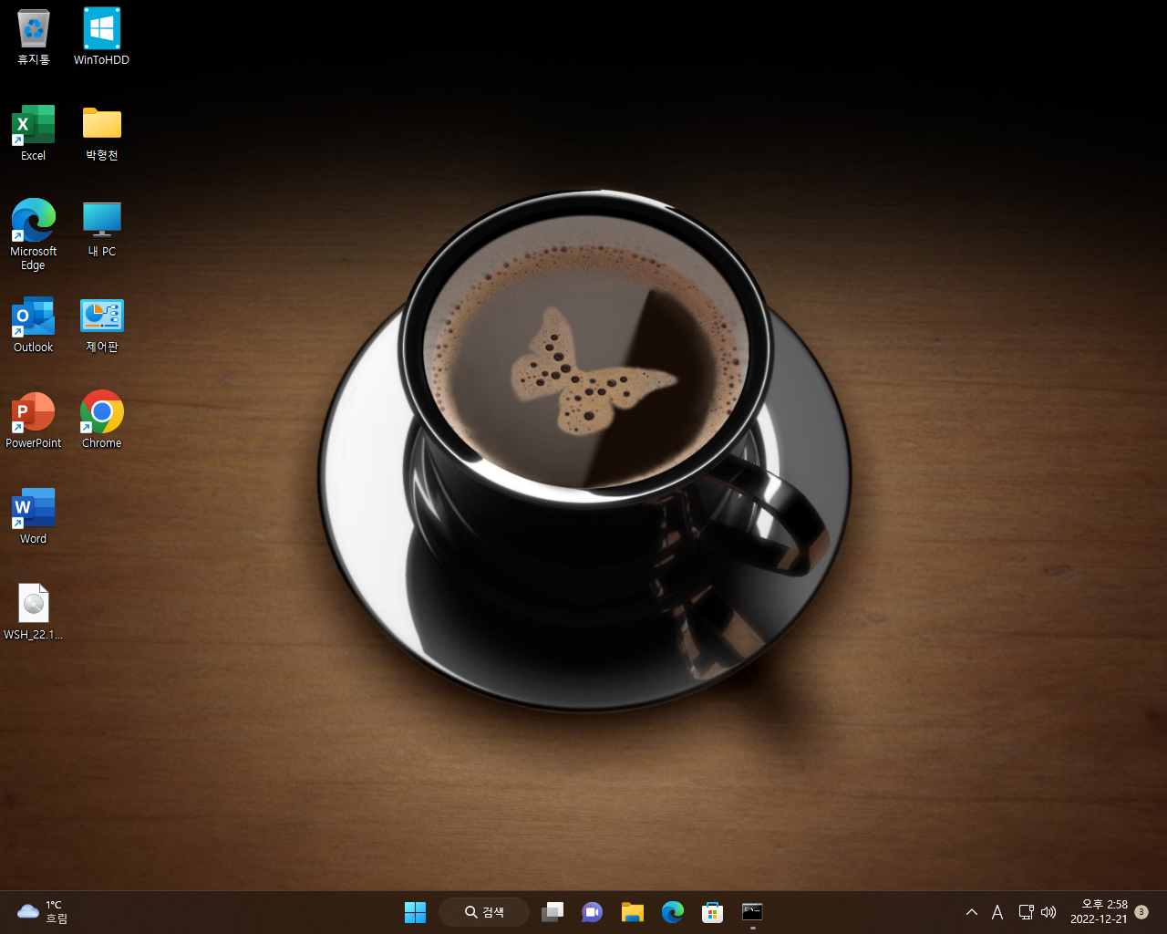This screenshot has height=934, width=1167.
Task: Select the 박형천 folder on desktop
Action: (101, 133)
